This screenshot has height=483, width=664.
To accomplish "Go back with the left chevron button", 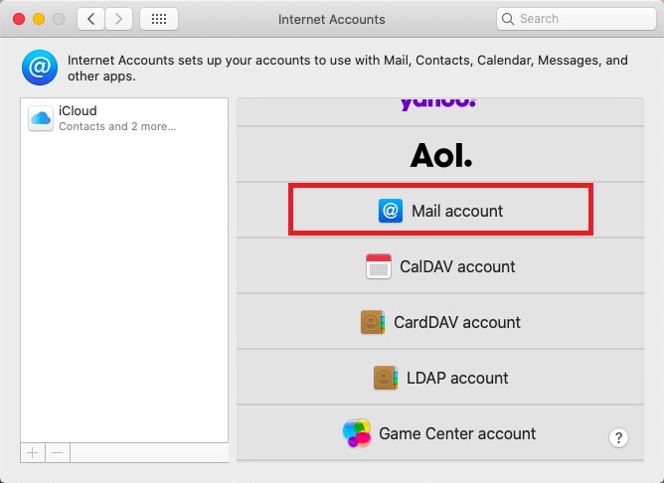I will (x=90, y=19).
